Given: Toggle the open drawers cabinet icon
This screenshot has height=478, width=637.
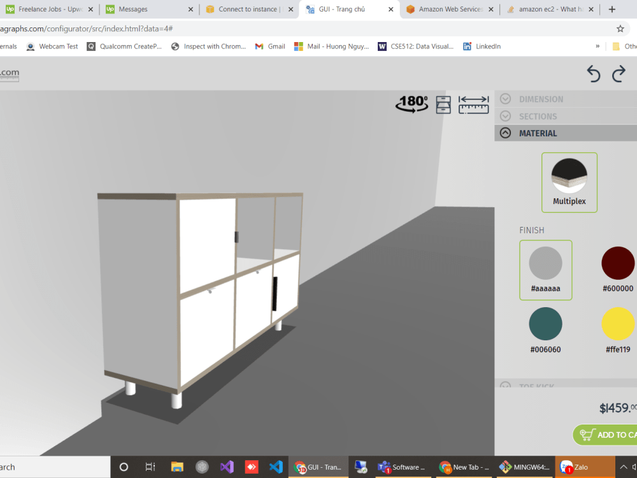Looking at the screenshot, I should [443, 105].
